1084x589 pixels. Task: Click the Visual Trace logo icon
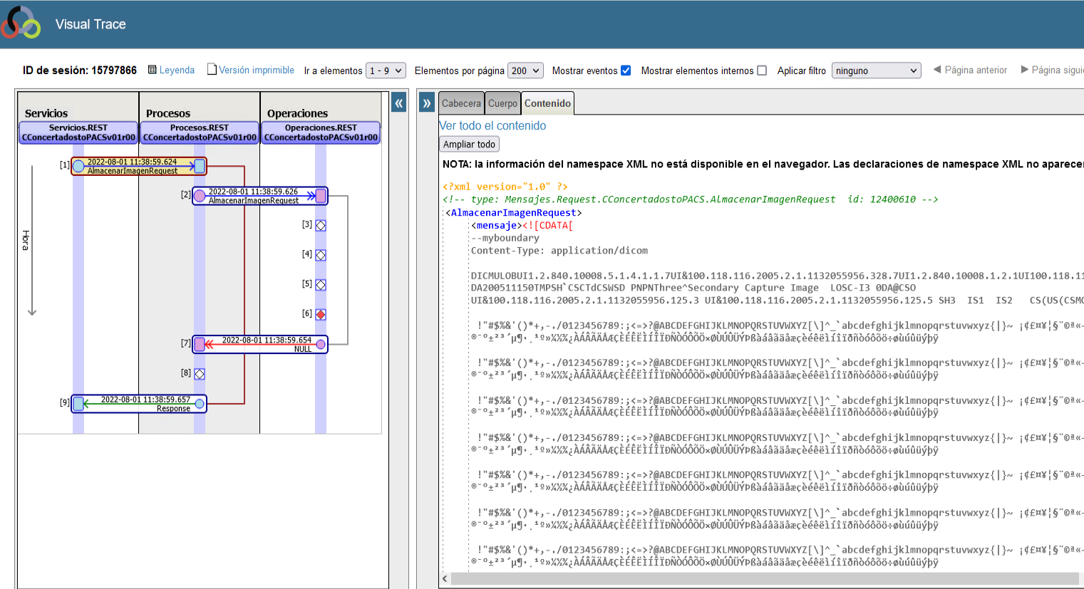21,24
